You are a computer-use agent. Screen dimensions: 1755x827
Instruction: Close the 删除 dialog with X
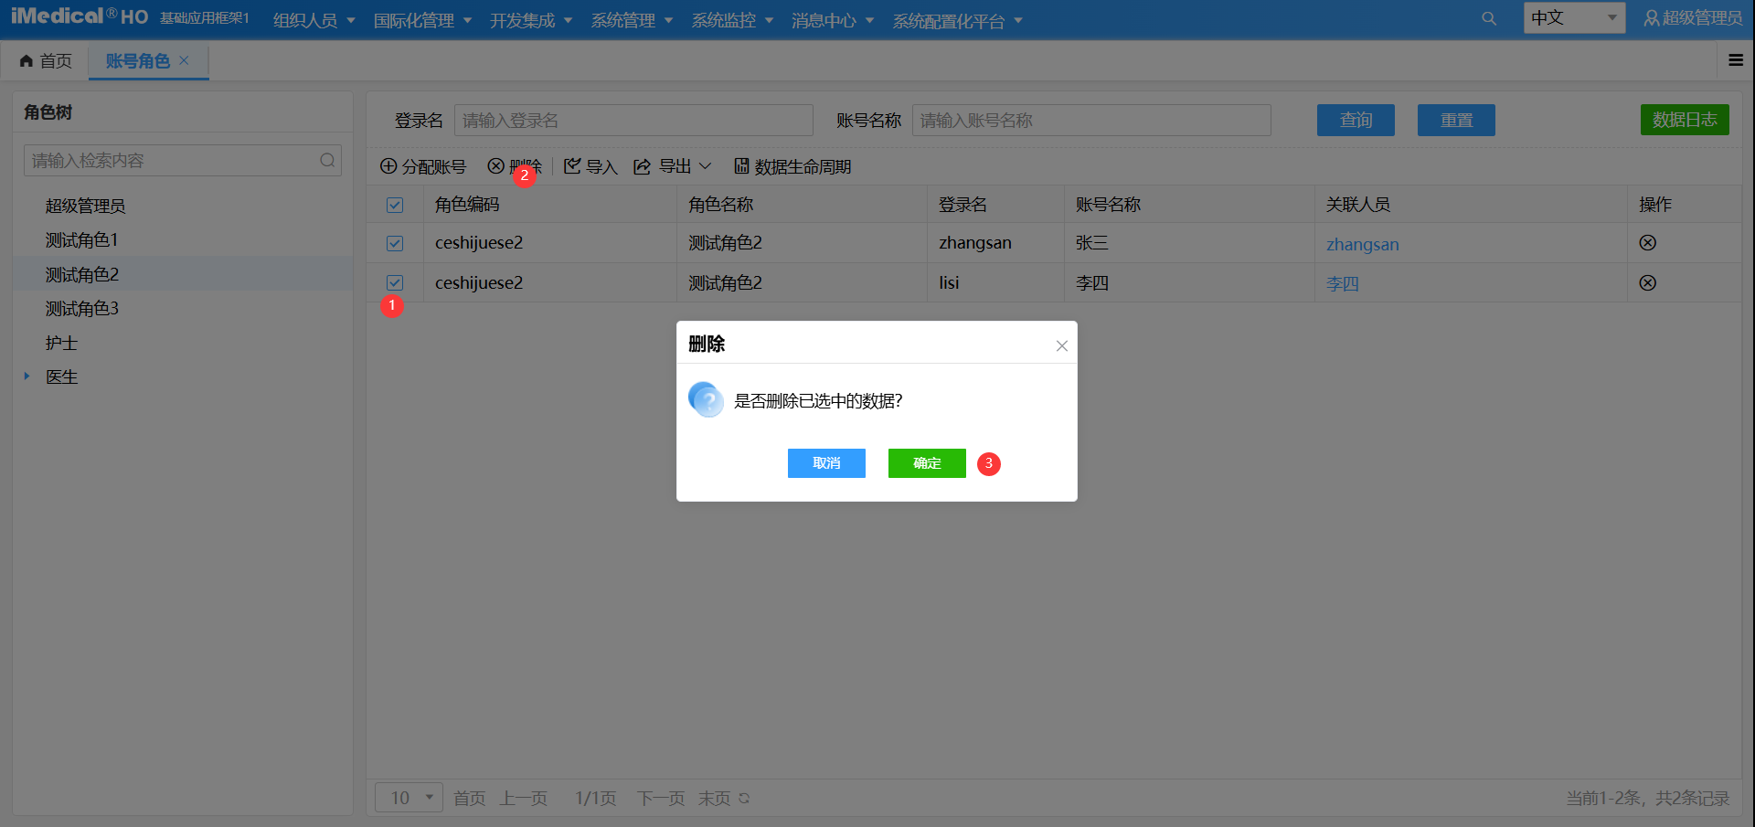click(x=1061, y=345)
